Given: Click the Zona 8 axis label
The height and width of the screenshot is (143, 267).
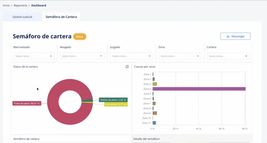Looking at the screenshot, I should (147, 108).
